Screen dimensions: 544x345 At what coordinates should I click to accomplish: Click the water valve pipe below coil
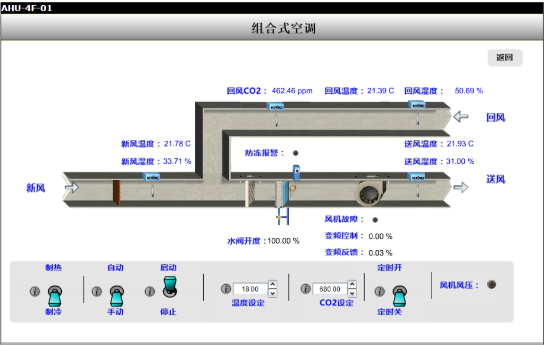(283, 217)
